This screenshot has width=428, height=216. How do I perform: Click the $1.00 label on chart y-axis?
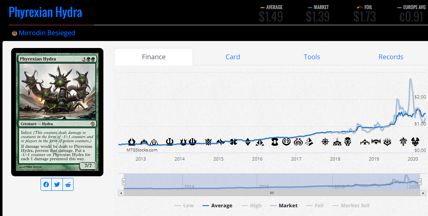pos(420,124)
